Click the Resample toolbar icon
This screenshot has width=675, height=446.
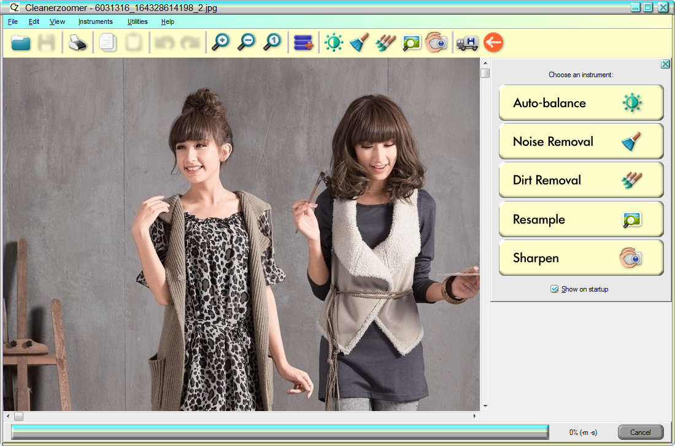coord(411,43)
